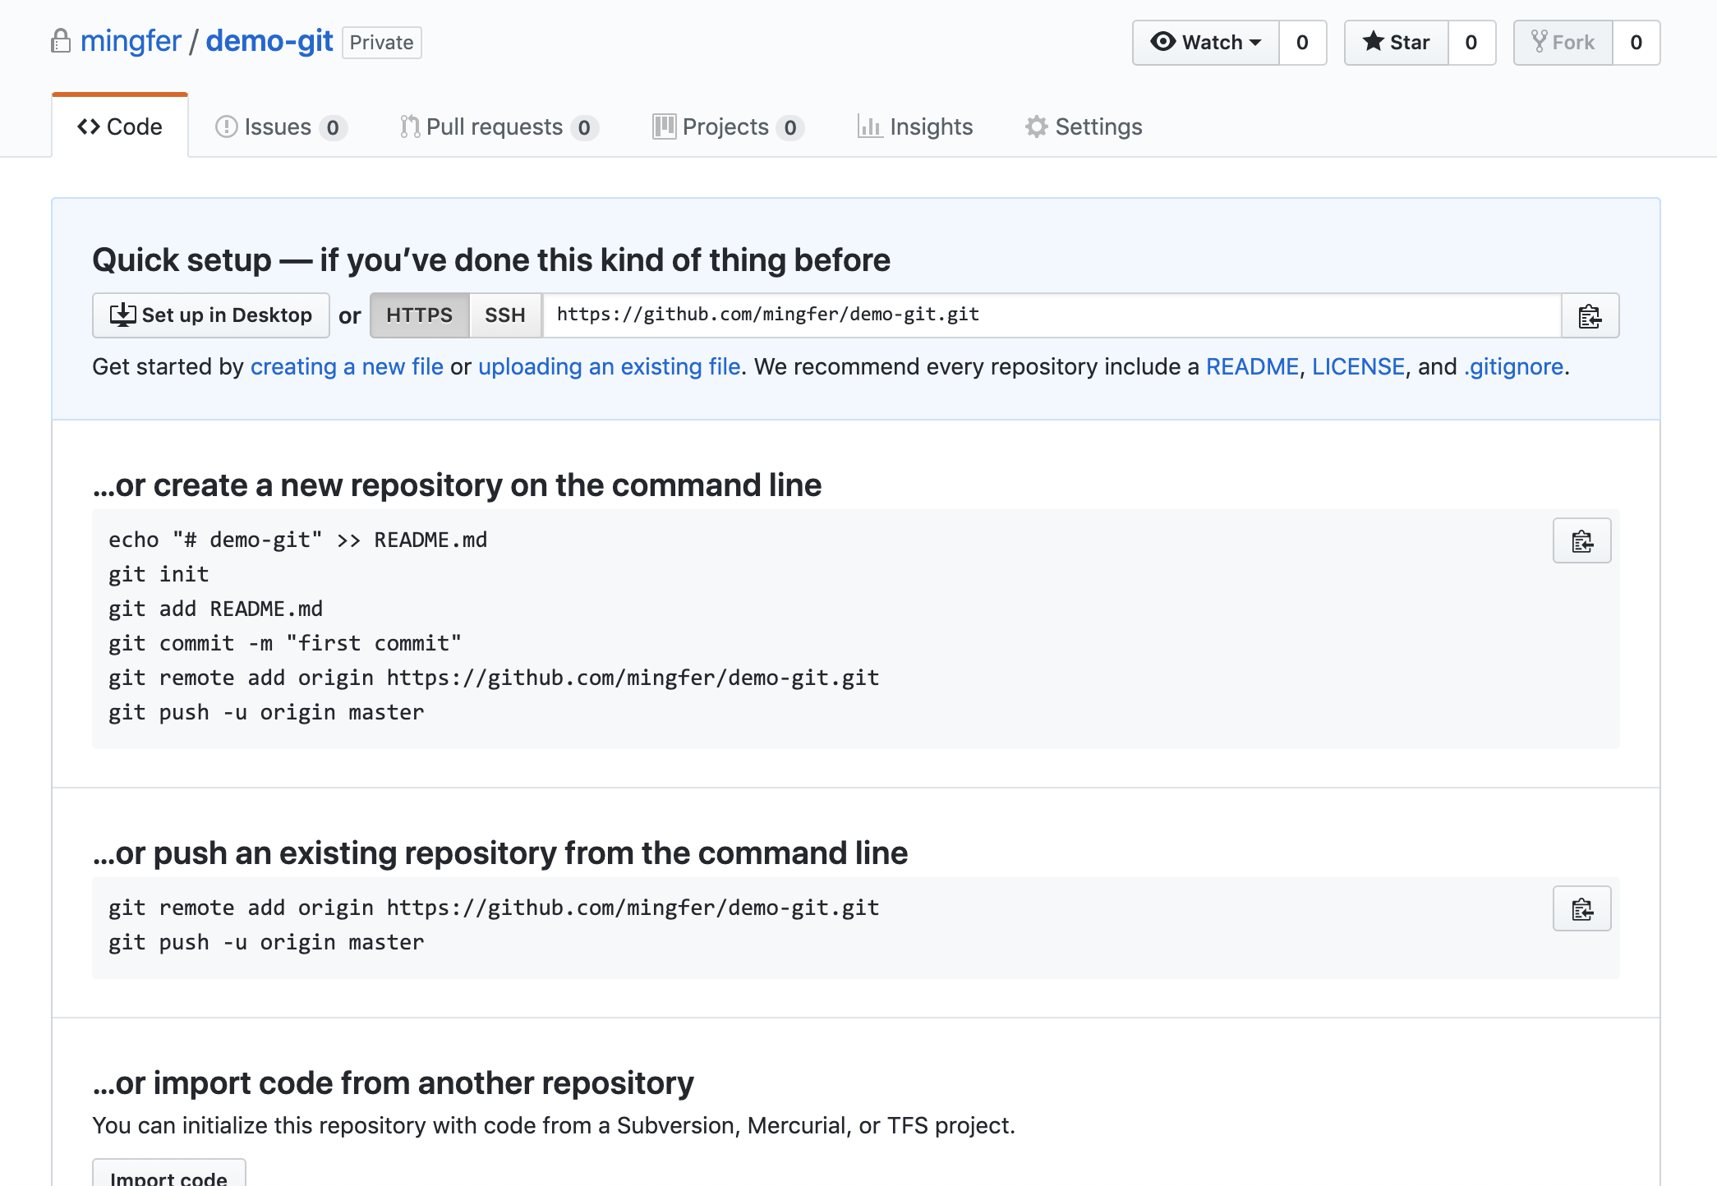Open the Watch notifications dropdown
This screenshot has height=1186, width=1717.
click(1205, 43)
